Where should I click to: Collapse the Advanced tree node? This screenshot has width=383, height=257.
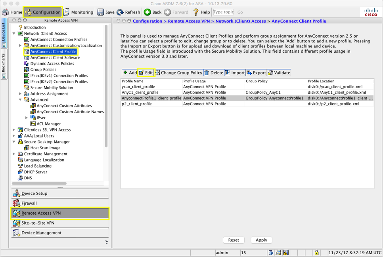[x=20, y=100]
